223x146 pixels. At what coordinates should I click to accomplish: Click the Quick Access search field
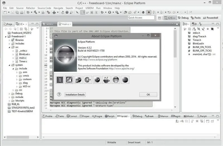pos(141,18)
